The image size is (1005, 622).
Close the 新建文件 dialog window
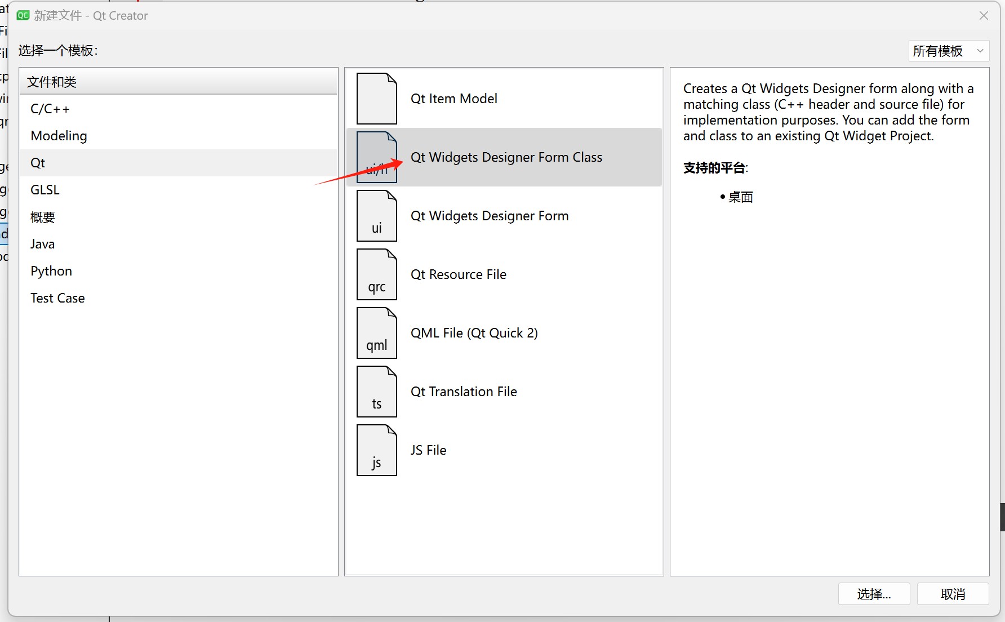coord(984,16)
